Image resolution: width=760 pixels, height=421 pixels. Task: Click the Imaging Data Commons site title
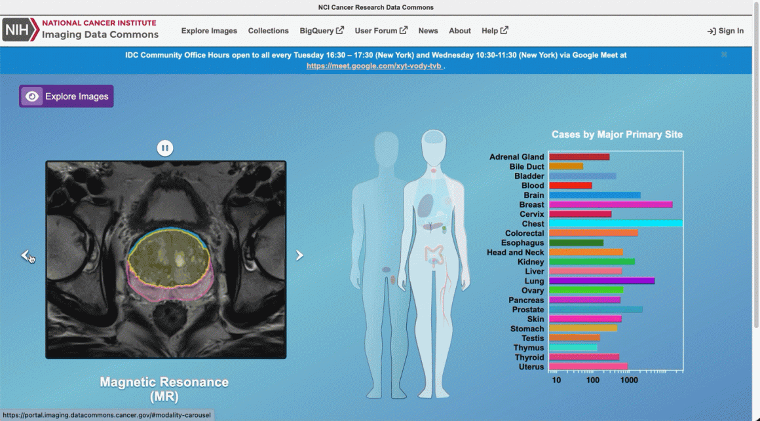click(100, 35)
